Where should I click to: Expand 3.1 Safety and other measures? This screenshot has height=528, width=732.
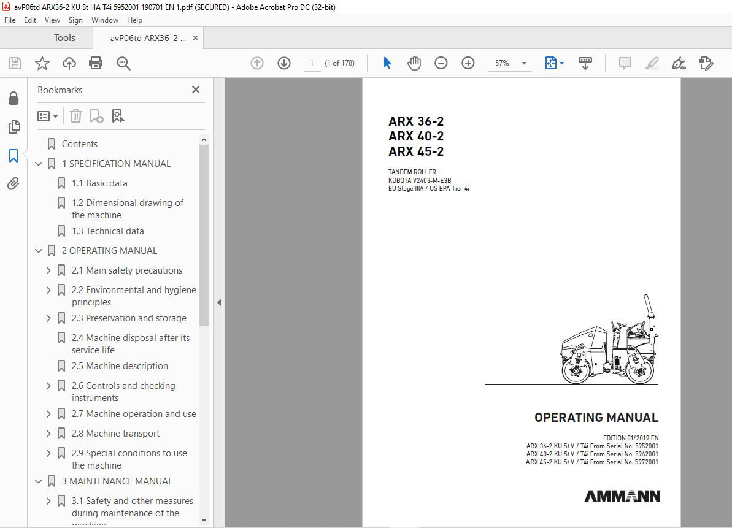pos(48,501)
